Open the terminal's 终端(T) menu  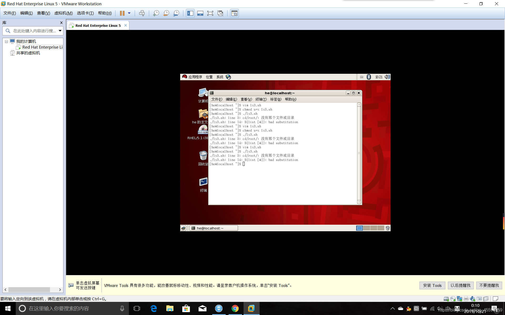[261, 99]
